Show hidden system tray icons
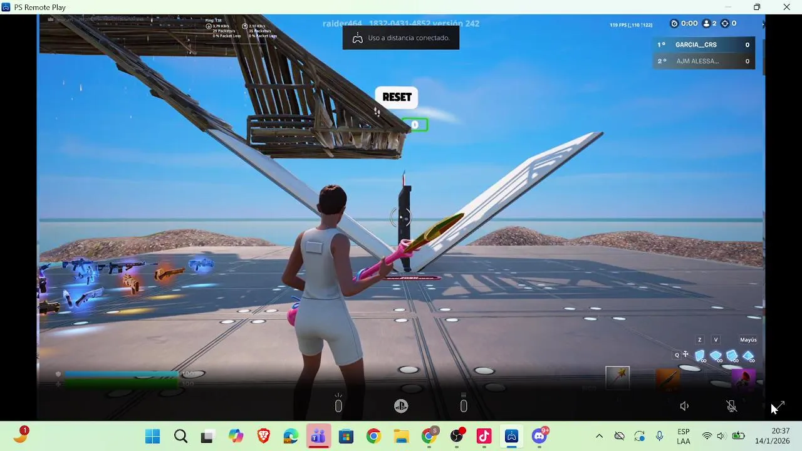The height and width of the screenshot is (451, 802). click(599, 437)
